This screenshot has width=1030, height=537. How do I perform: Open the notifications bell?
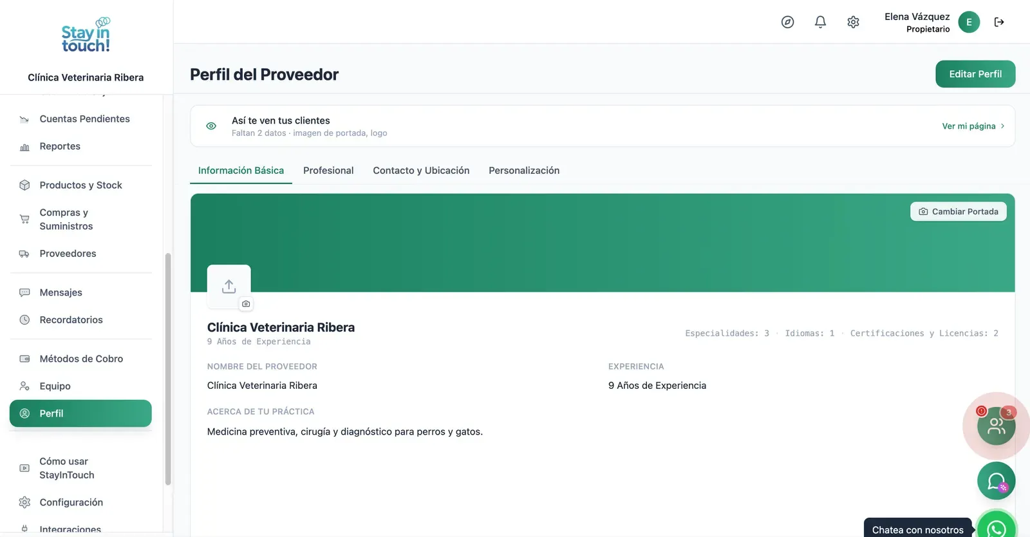pos(820,22)
